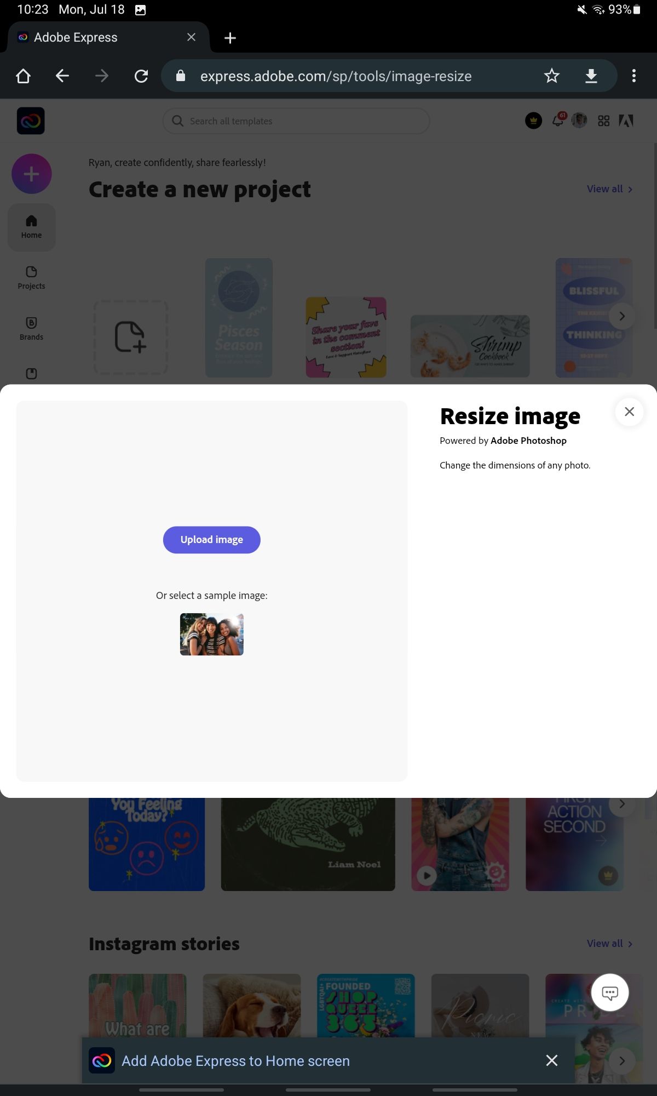Close the Resize image dialog
This screenshot has height=1096, width=657.
pyautogui.click(x=629, y=412)
